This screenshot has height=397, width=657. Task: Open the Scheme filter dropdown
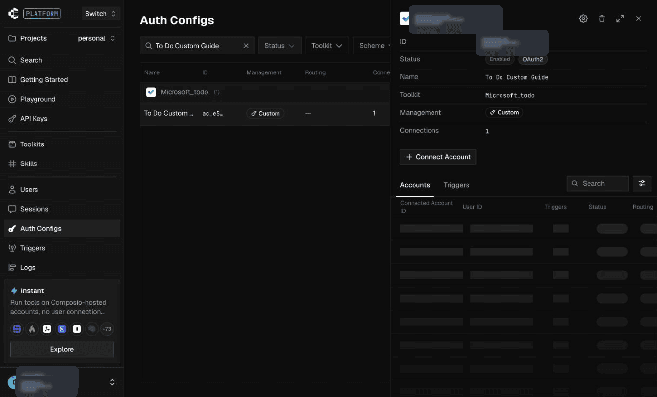pos(372,46)
